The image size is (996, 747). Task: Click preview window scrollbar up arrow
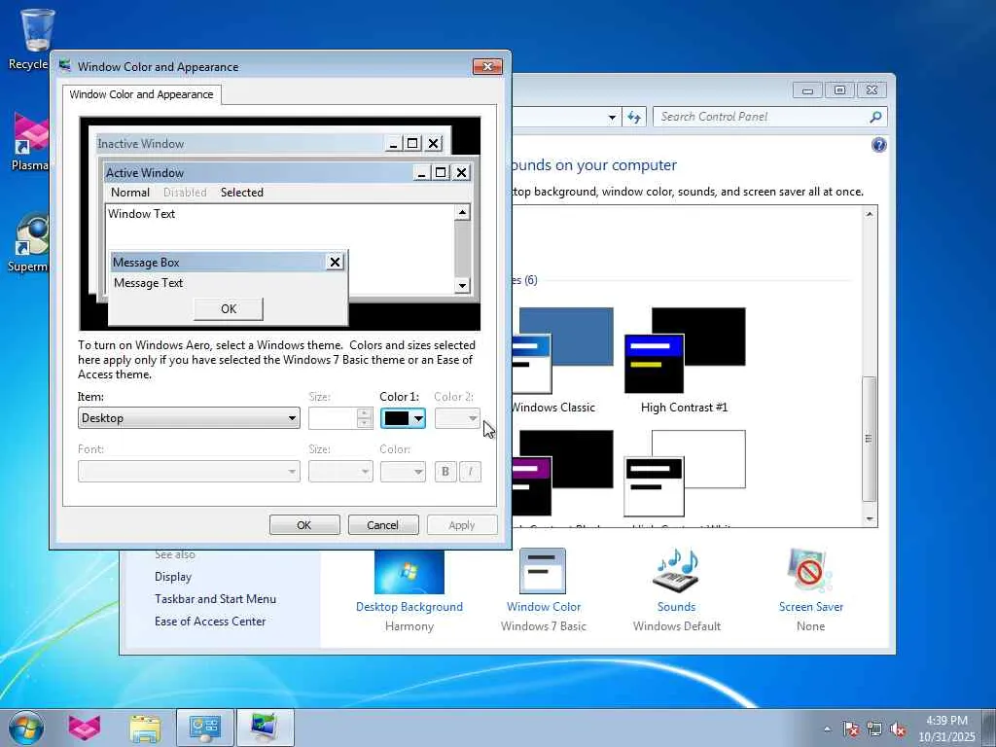(462, 212)
